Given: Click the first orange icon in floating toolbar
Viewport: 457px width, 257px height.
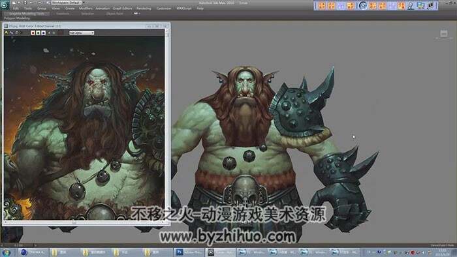Looking at the screenshot, I should (322, 5).
